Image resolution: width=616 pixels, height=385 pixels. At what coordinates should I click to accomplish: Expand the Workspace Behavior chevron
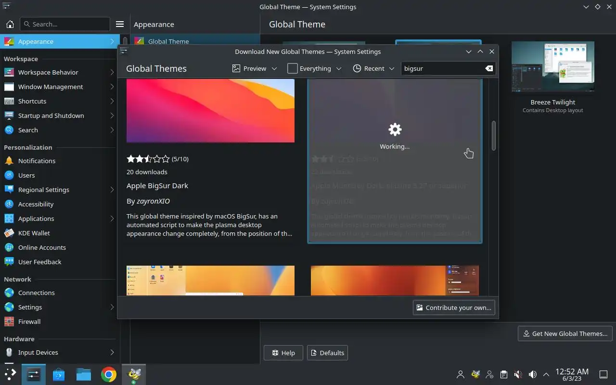[112, 72]
